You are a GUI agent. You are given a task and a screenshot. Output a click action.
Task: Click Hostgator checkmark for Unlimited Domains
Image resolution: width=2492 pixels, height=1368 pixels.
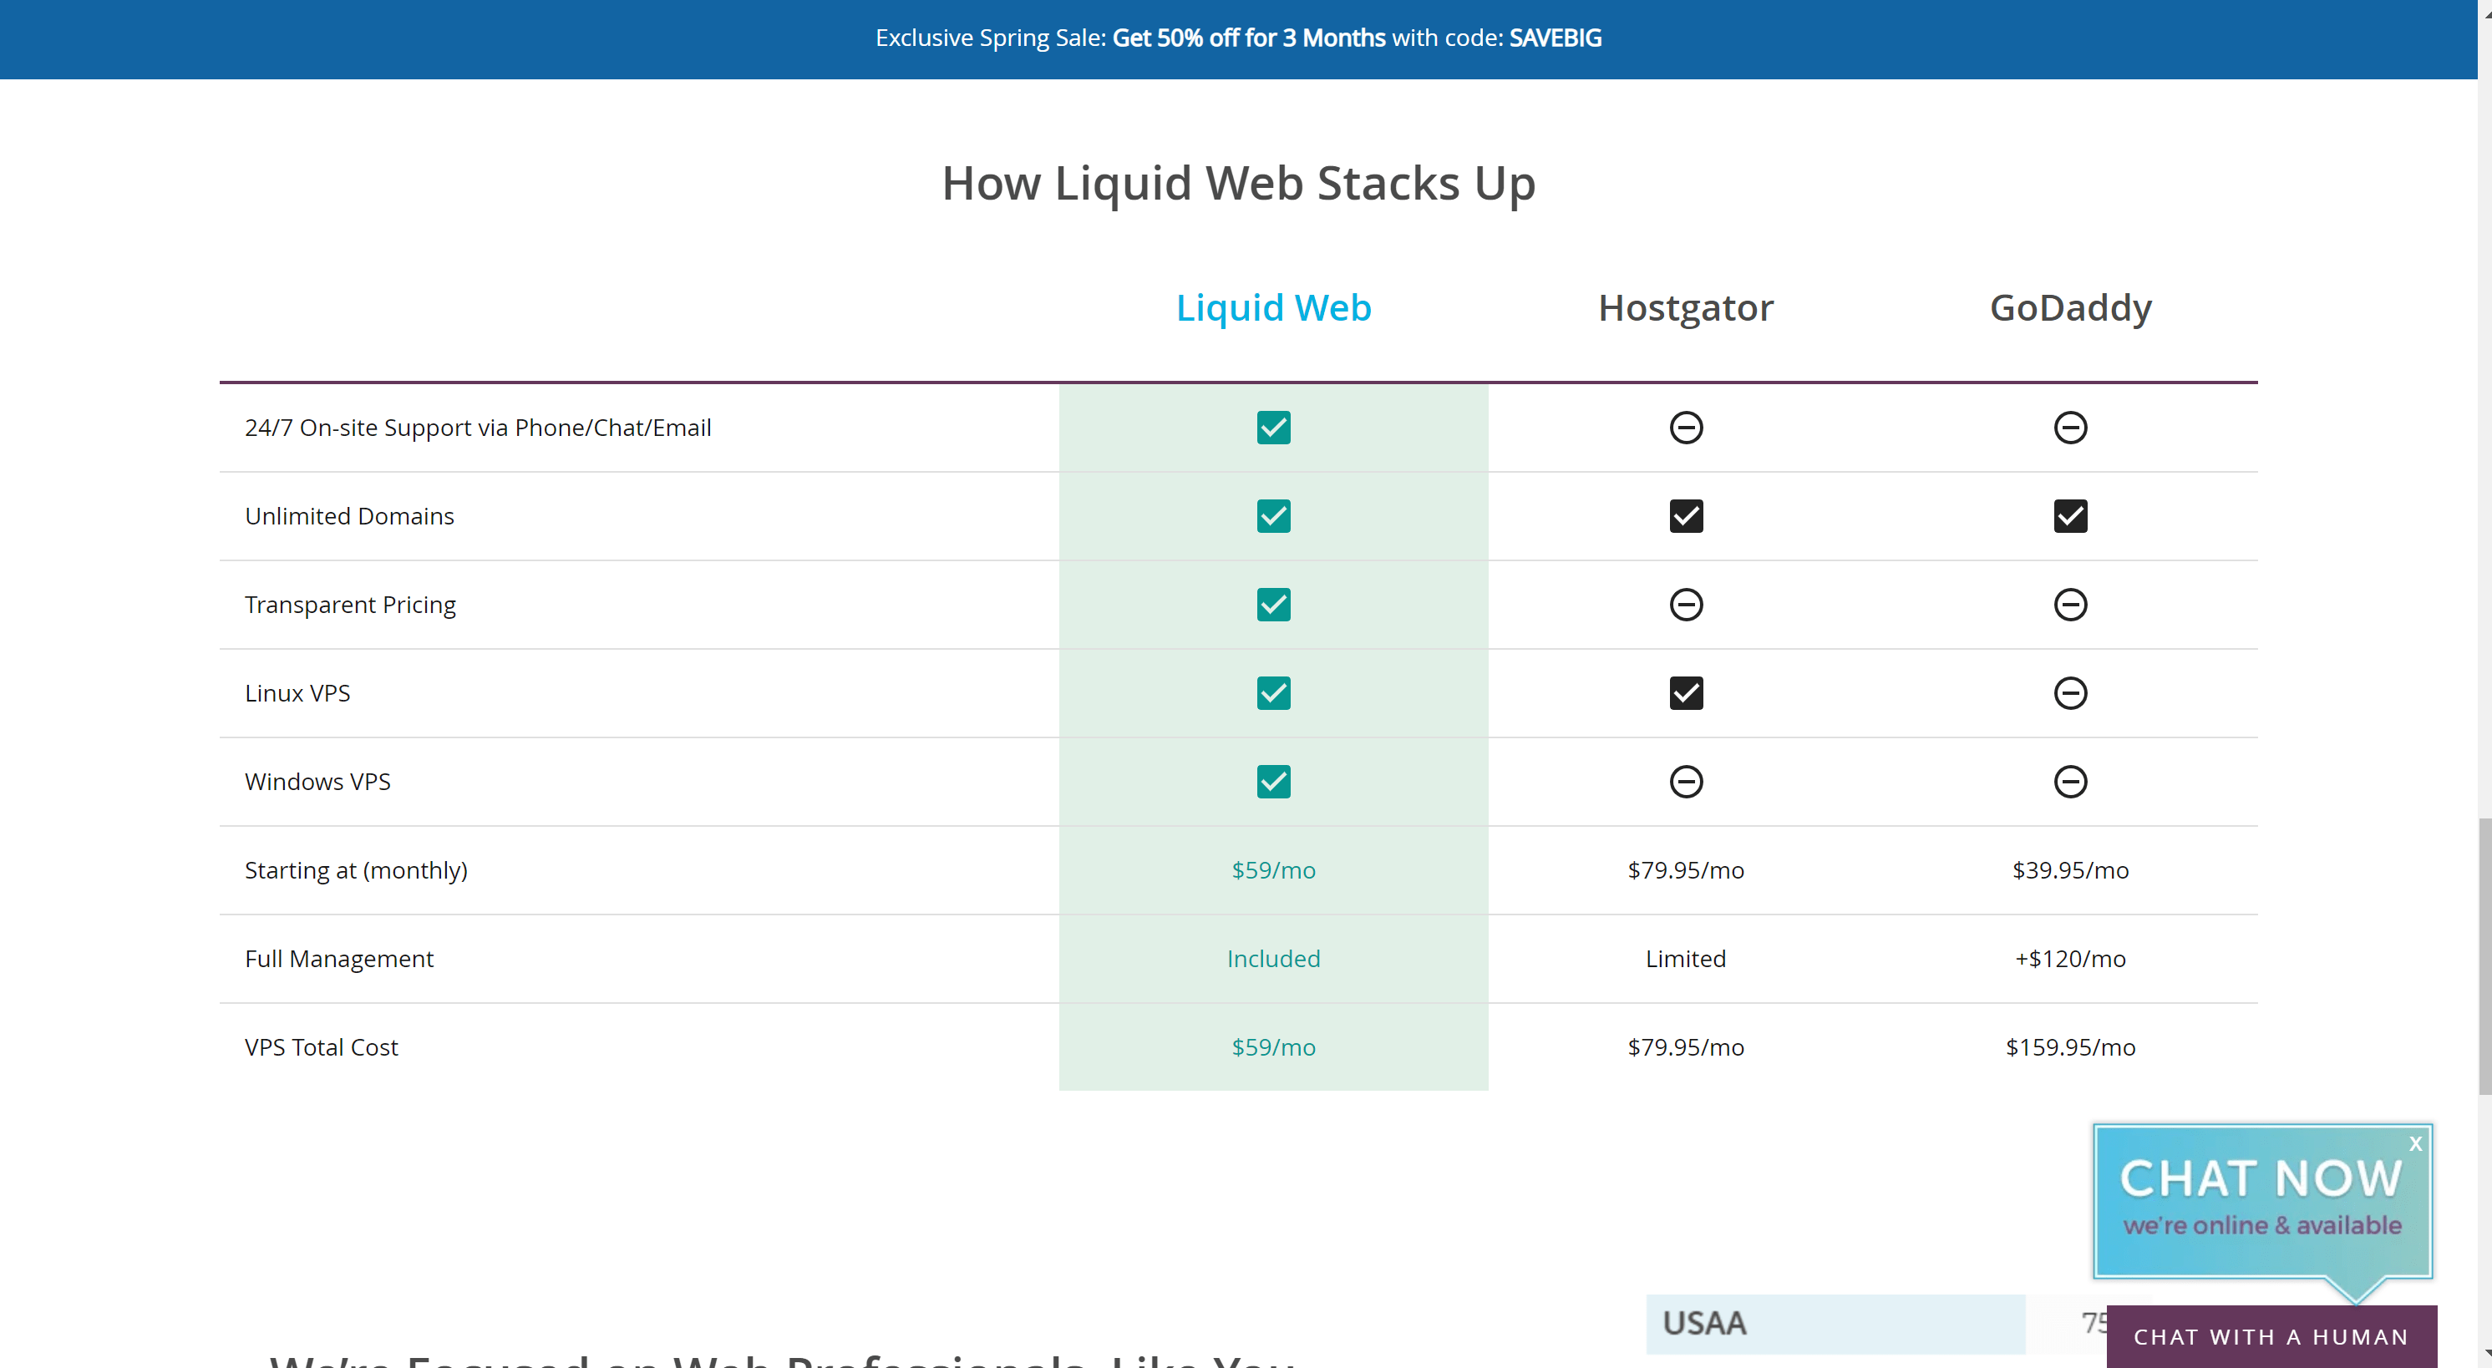1685,516
